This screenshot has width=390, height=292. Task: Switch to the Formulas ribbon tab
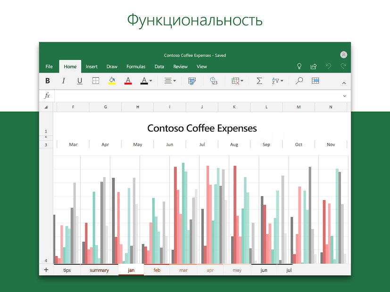(136, 66)
